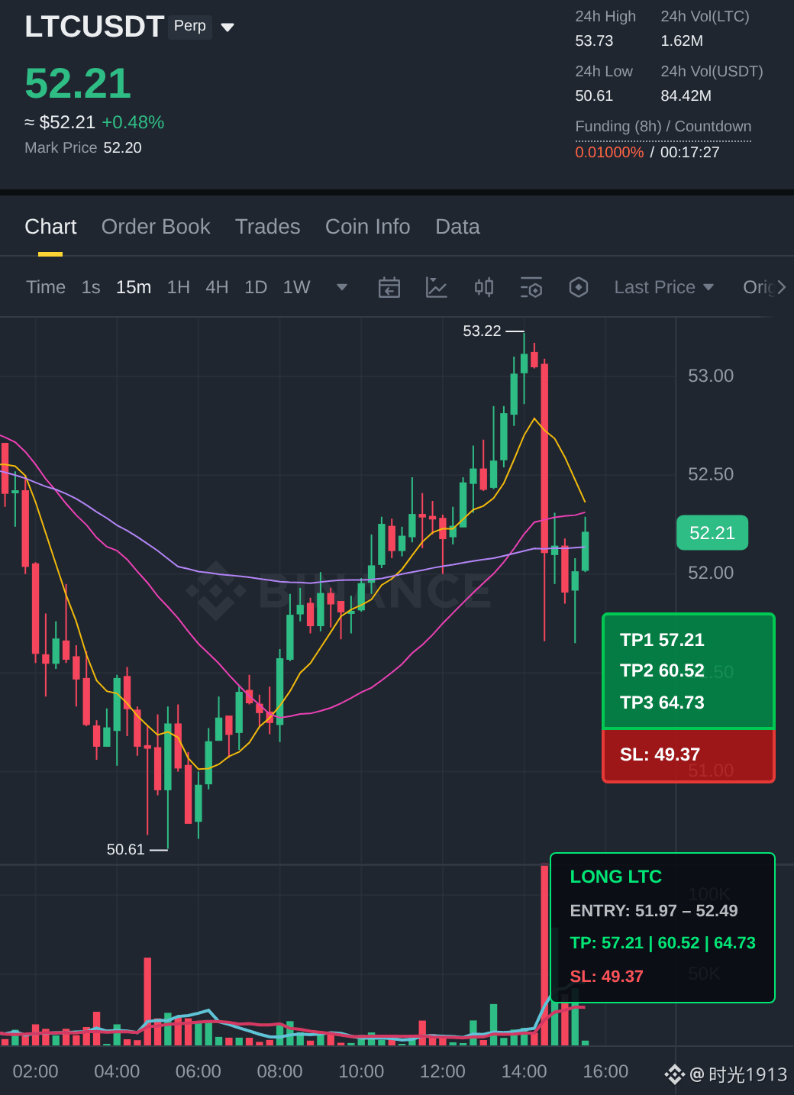Tap the ENTRY: 51.97 – 52.49 line
The height and width of the screenshot is (1095, 794).
point(654,910)
